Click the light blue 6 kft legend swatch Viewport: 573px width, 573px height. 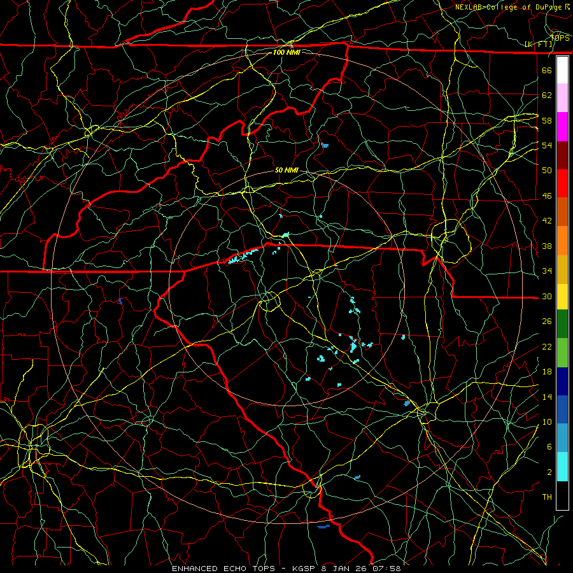(x=562, y=438)
